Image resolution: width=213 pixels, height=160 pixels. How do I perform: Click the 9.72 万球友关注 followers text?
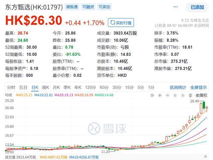(x=195, y=20)
